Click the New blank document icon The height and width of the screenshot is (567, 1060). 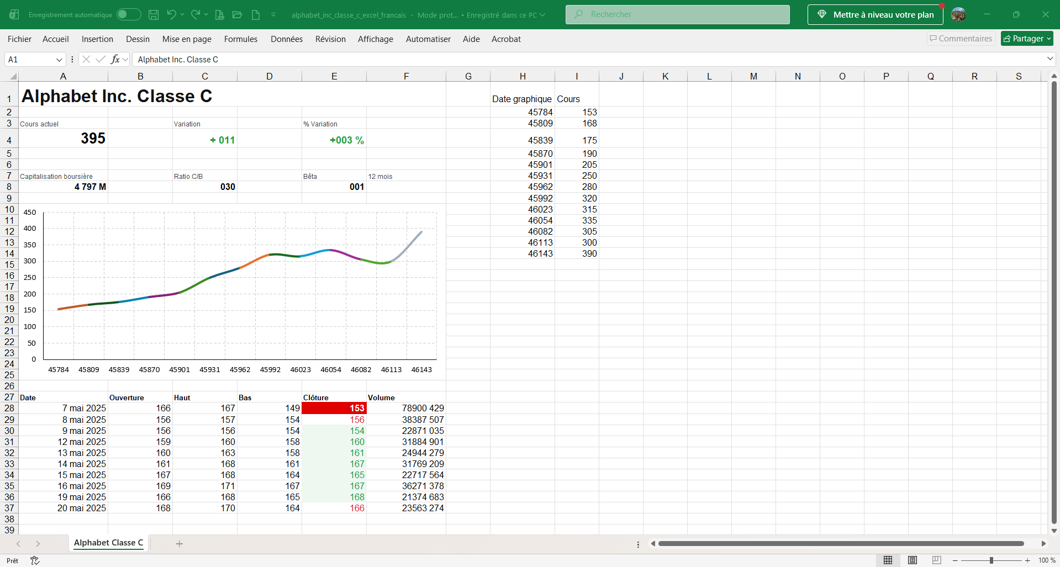tap(256, 15)
